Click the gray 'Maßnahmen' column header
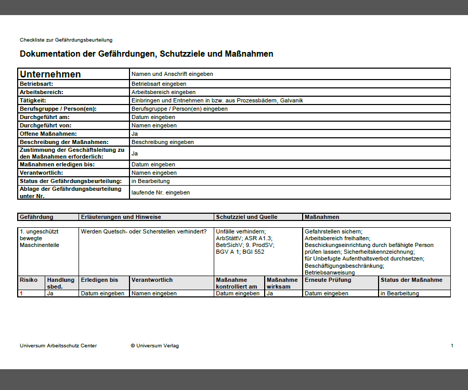The image size is (468, 390). coord(376,217)
